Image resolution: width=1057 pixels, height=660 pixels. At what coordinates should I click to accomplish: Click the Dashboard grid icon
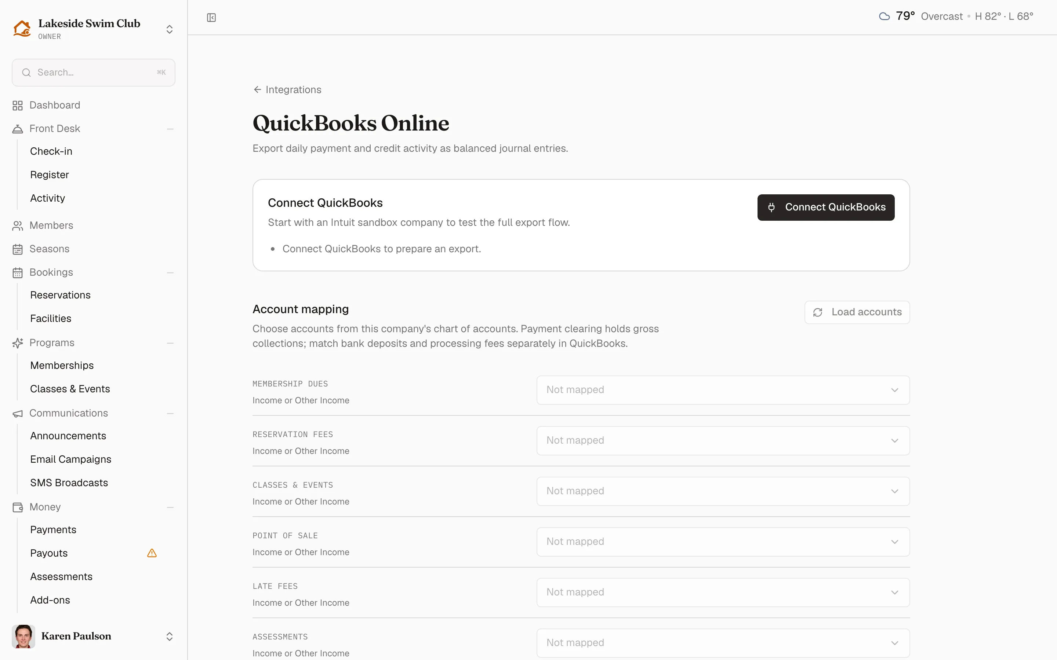point(18,106)
